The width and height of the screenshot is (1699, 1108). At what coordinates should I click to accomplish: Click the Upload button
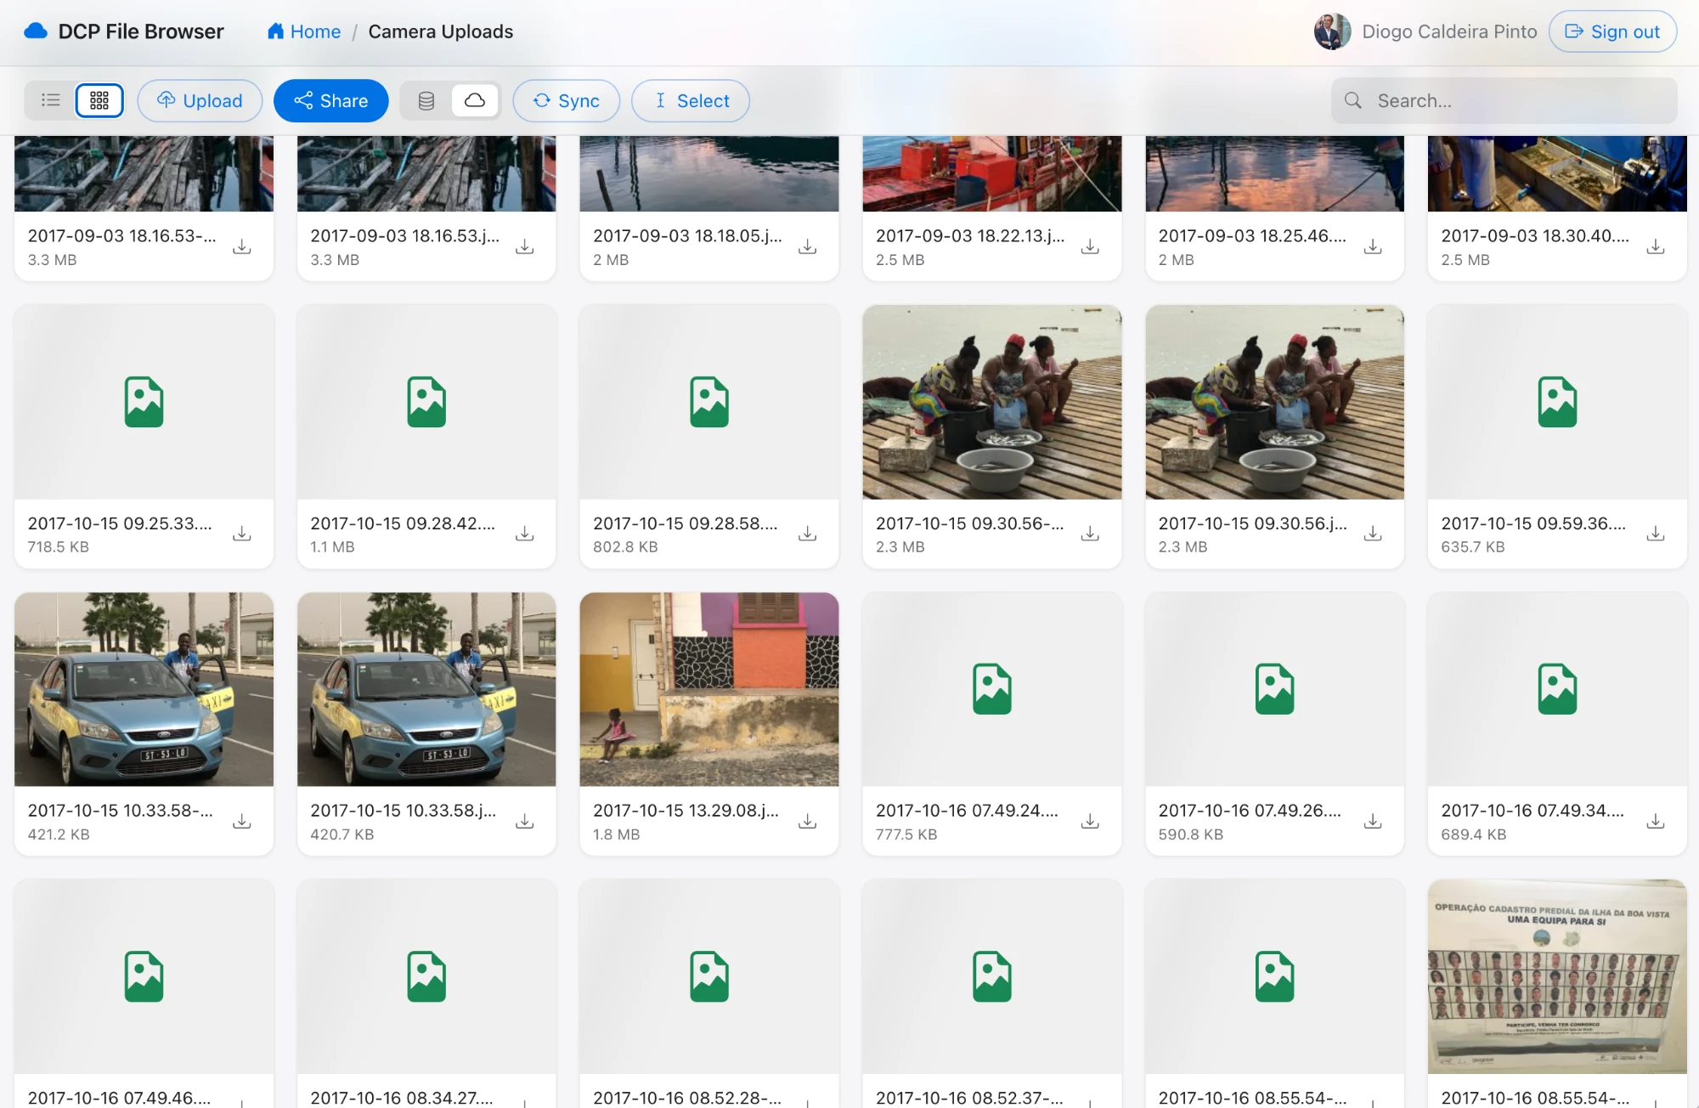(200, 100)
